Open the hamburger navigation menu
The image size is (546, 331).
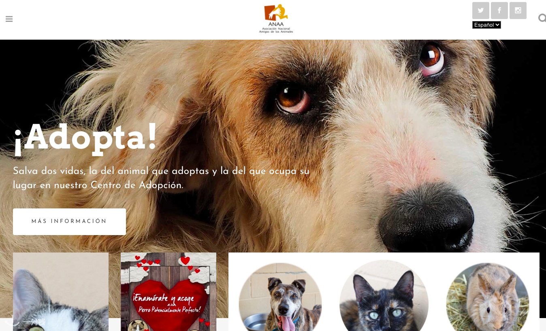pos(9,19)
